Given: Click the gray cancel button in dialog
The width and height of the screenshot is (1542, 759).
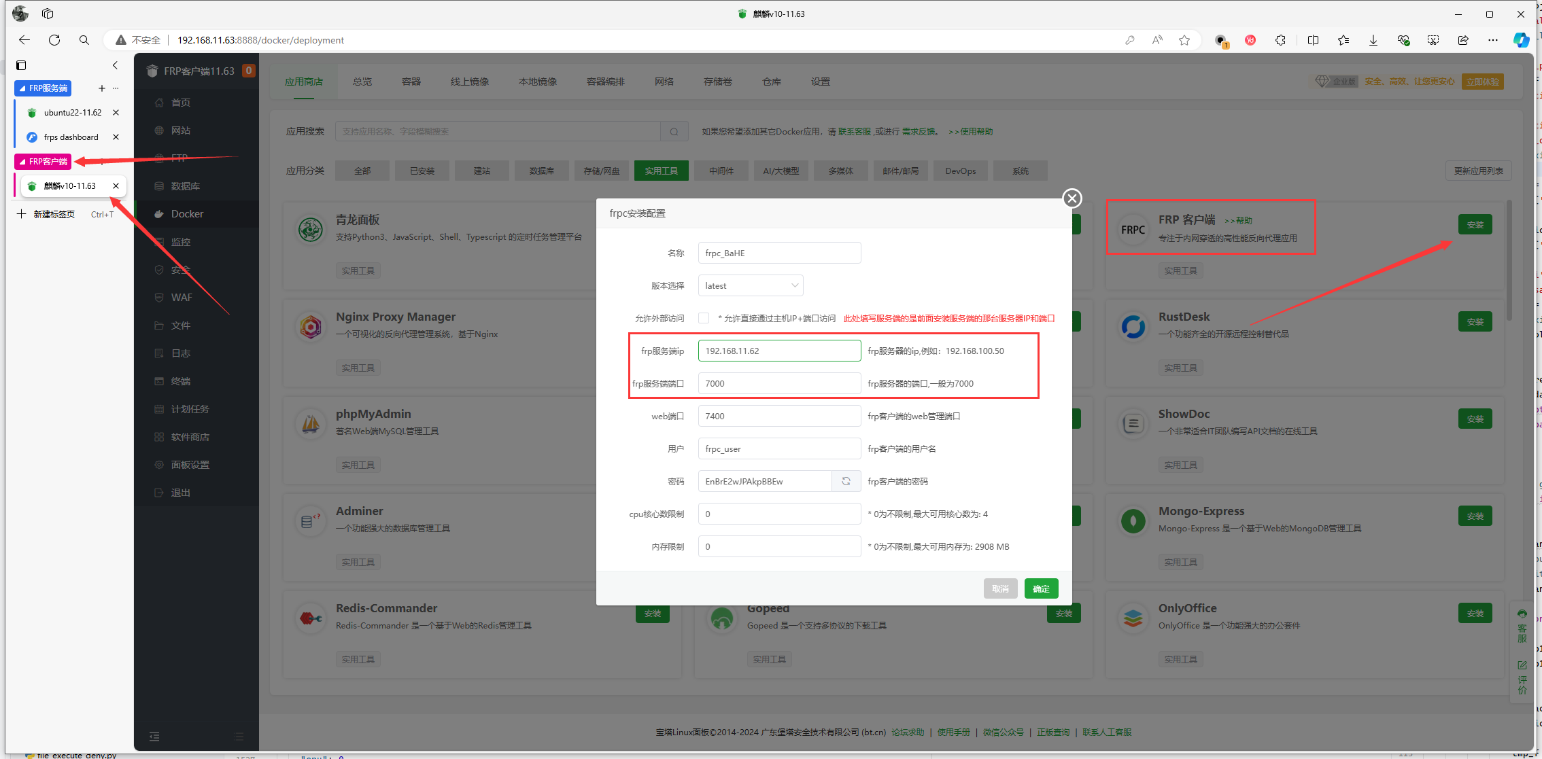Looking at the screenshot, I should (x=1000, y=588).
